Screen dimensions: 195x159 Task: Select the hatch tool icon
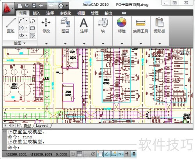[x=32, y=35]
